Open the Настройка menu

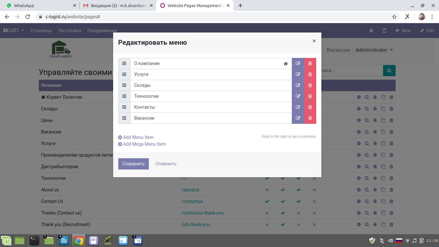point(69,31)
